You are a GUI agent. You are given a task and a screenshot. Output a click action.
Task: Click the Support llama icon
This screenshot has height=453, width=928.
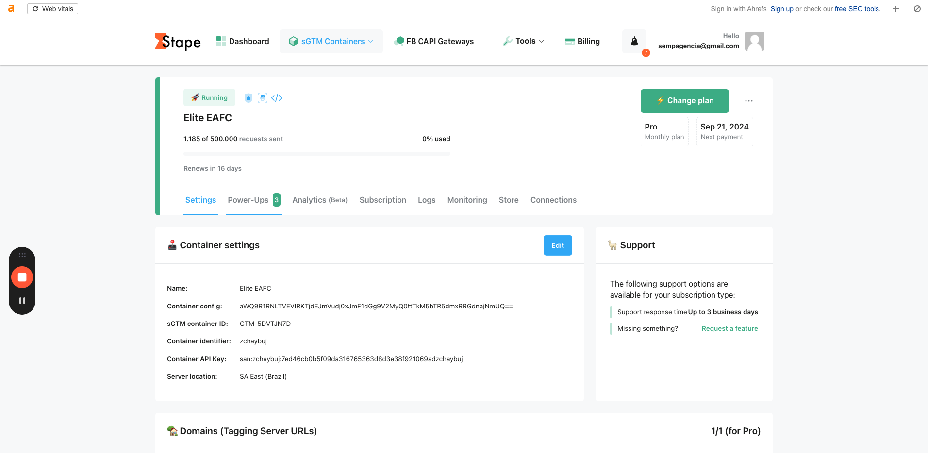point(613,245)
